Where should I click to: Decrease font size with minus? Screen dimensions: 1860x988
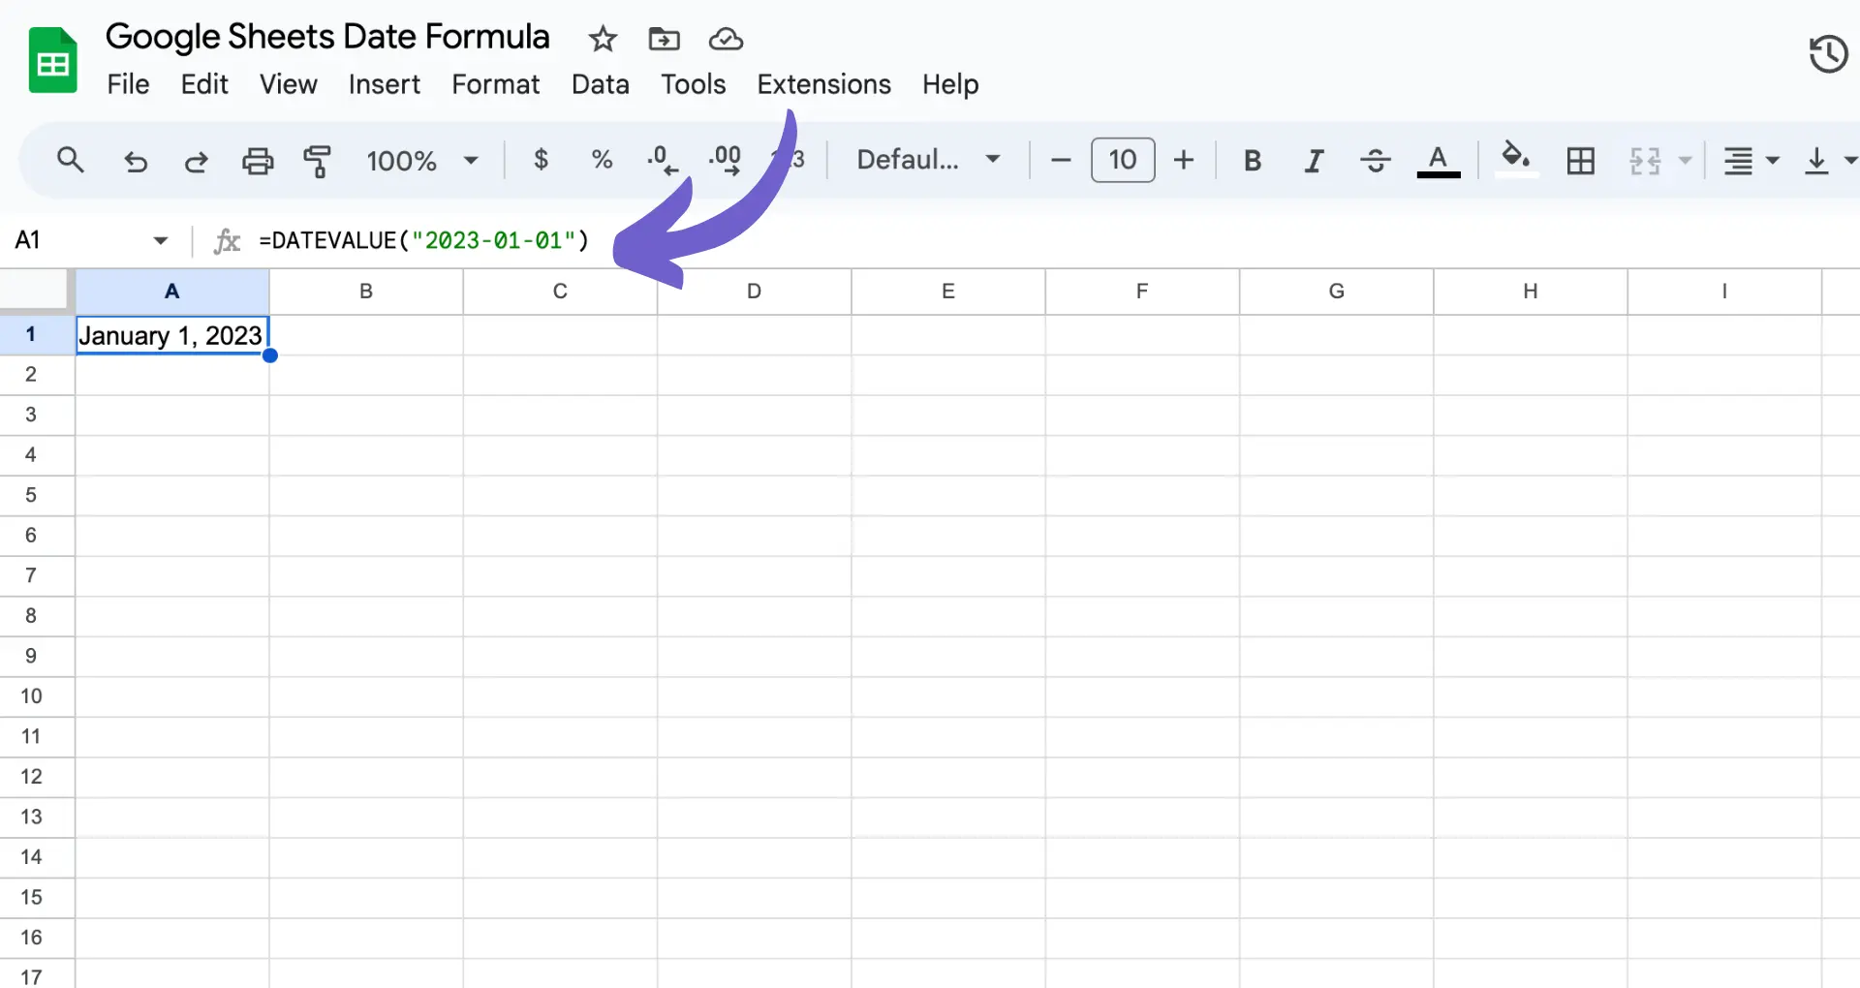[x=1061, y=160]
